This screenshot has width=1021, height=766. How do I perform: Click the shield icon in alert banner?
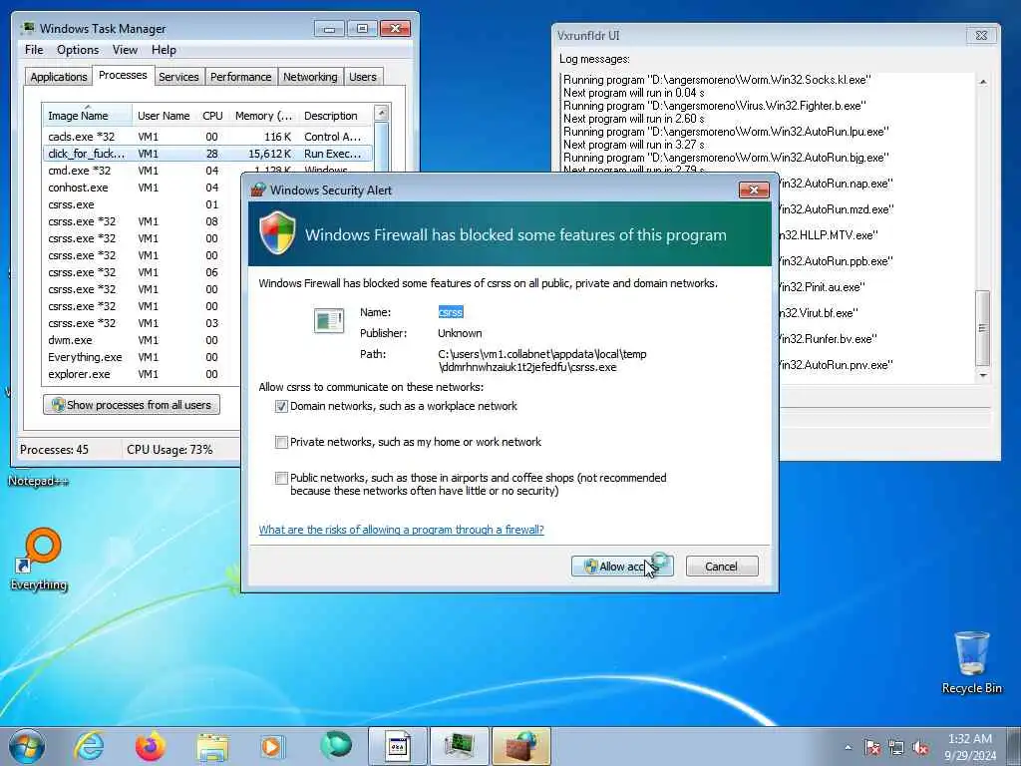tap(277, 232)
